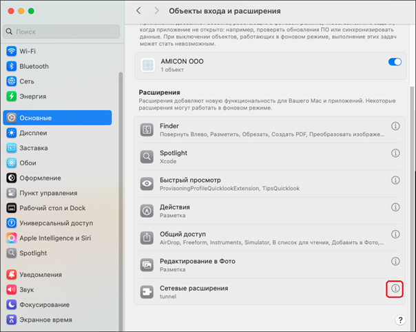Screen dimensions: 416x332
Task: Open info for Сетевые расширения
Action: click(x=395, y=289)
